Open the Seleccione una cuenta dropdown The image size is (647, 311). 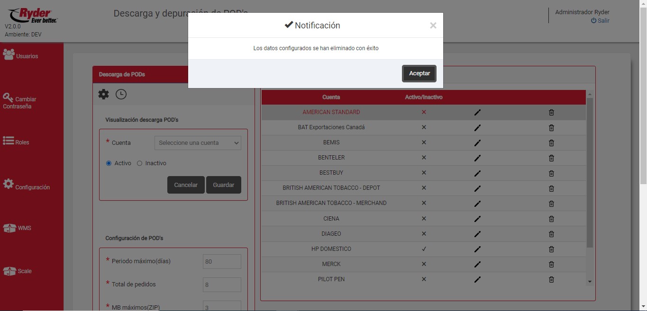[198, 143]
